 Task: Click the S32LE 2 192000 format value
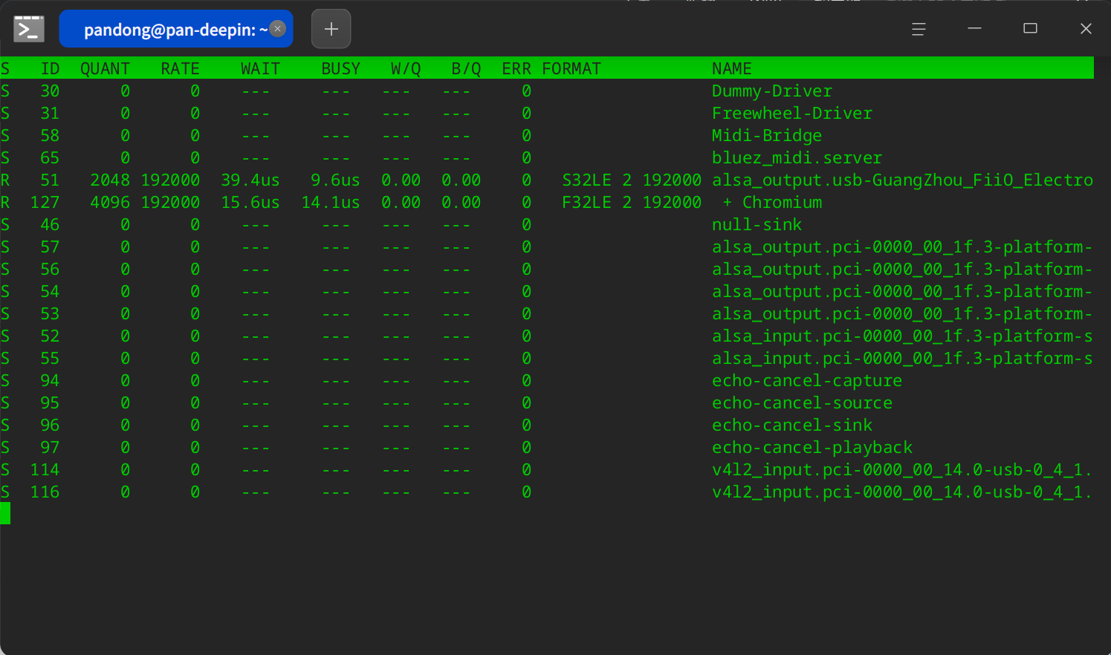pos(632,180)
